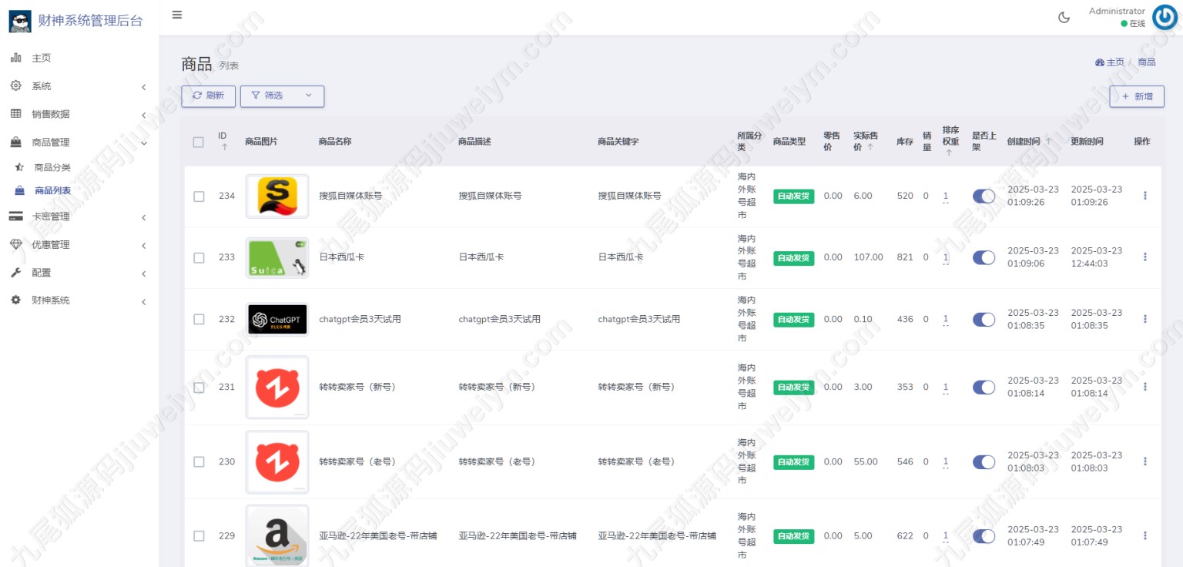Select 商品分类 in sidebar submenu

pyautogui.click(x=52, y=167)
